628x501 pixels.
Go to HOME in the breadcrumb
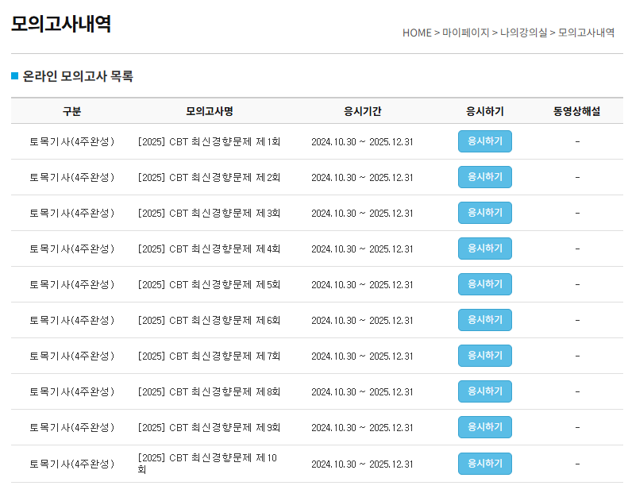click(417, 33)
